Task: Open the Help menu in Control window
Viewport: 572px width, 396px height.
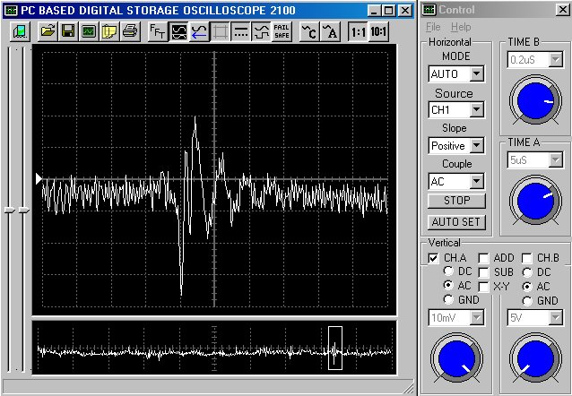Action: coord(460,28)
